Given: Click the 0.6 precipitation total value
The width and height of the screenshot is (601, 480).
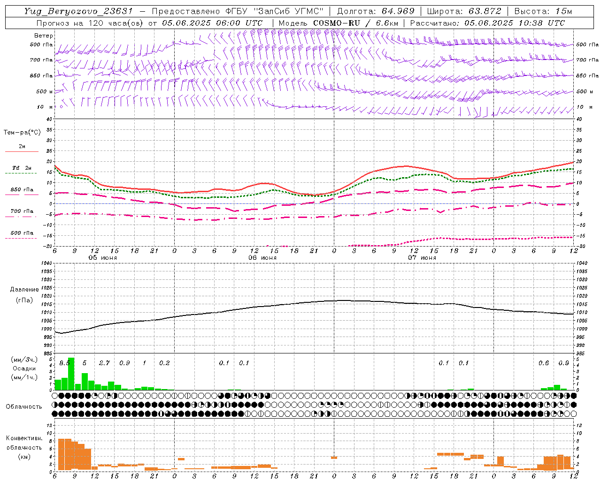Looking at the screenshot, I should 544,363.
